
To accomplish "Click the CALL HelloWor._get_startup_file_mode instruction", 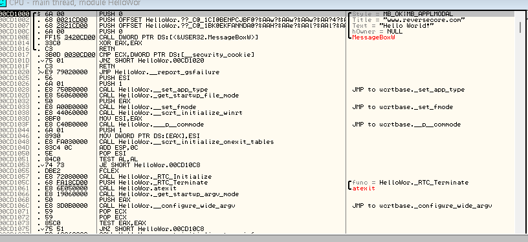I will 169,96.
